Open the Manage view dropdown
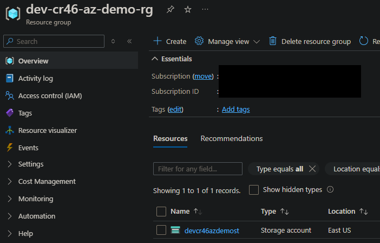The image size is (380, 243). click(227, 42)
